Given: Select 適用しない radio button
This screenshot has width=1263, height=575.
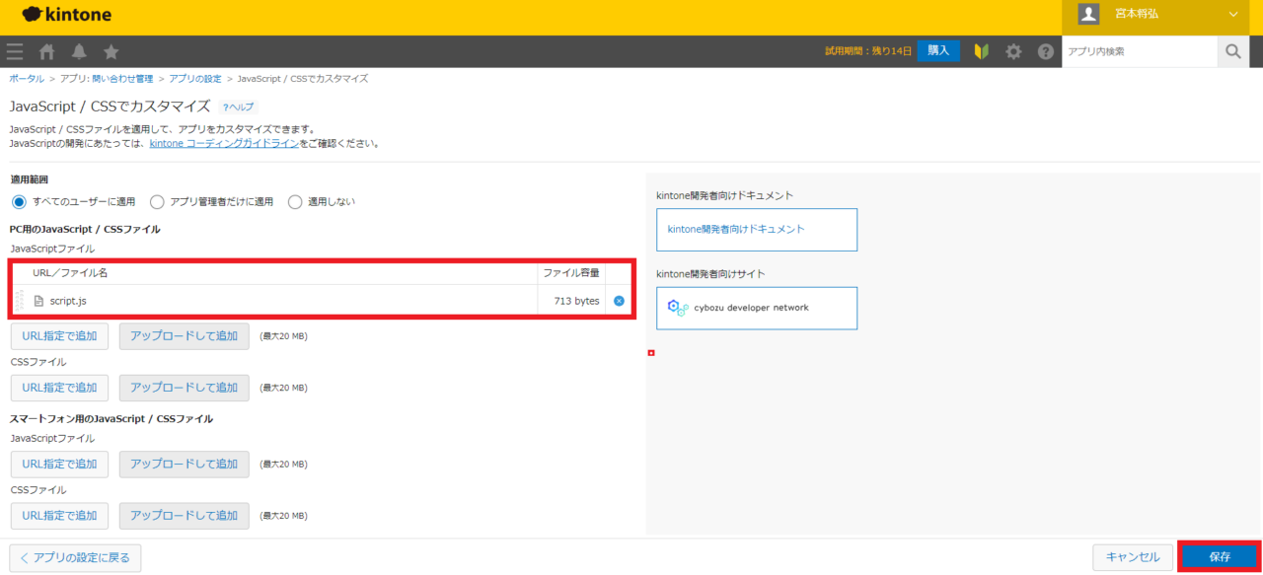Looking at the screenshot, I should point(294,201).
